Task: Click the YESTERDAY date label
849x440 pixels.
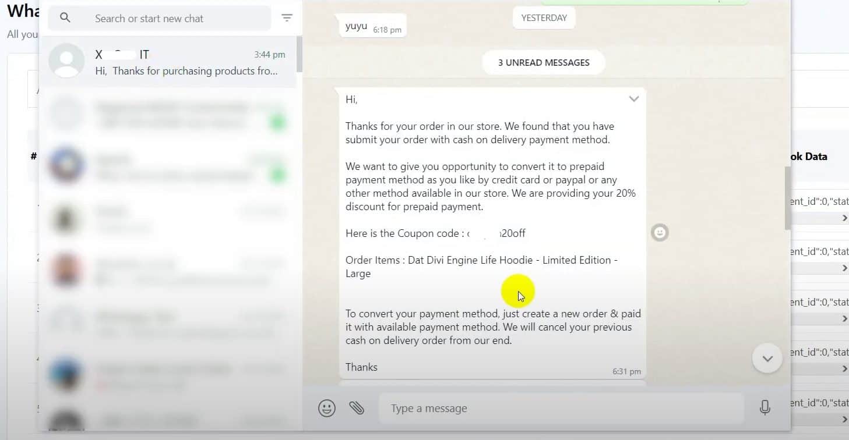Action: coord(544,18)
